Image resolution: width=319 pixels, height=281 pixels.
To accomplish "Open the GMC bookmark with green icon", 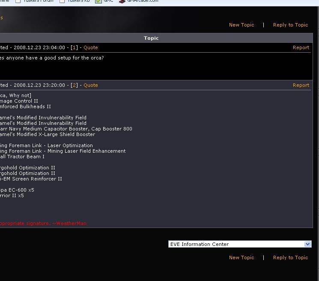I will click(104, 1).
